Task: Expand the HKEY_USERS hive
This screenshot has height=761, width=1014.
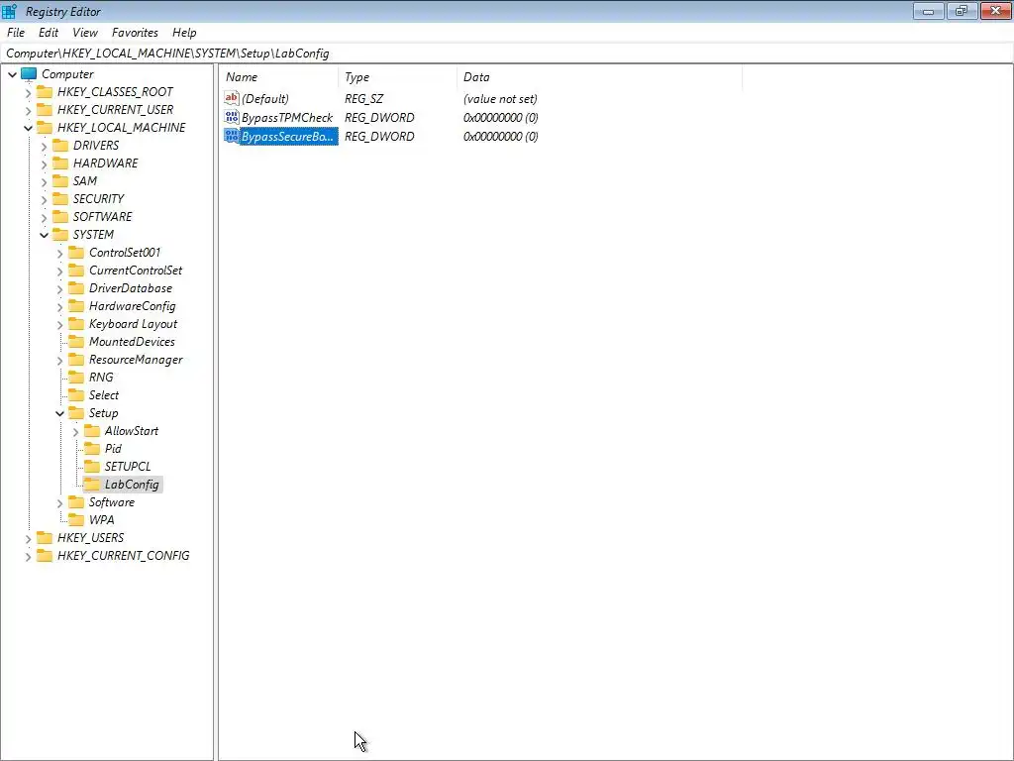Action: (28, 538)
